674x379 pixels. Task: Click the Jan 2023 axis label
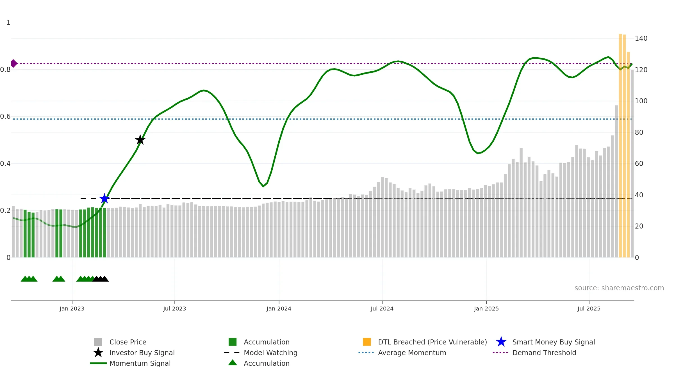click(x=72, y=309)
